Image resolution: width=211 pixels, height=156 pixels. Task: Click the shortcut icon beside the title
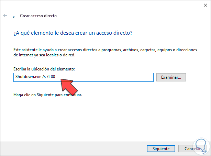pyautogui.click(x=14, y=16)
